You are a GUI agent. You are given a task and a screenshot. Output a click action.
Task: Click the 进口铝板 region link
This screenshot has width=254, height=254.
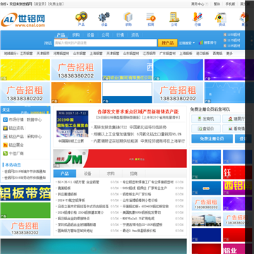coord(202,54)
